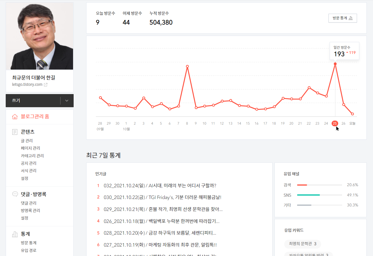Click the chart icon inside 방문 통계 button
The height and width of the screenshot is (256, 373).
click(x=351, y=18)
